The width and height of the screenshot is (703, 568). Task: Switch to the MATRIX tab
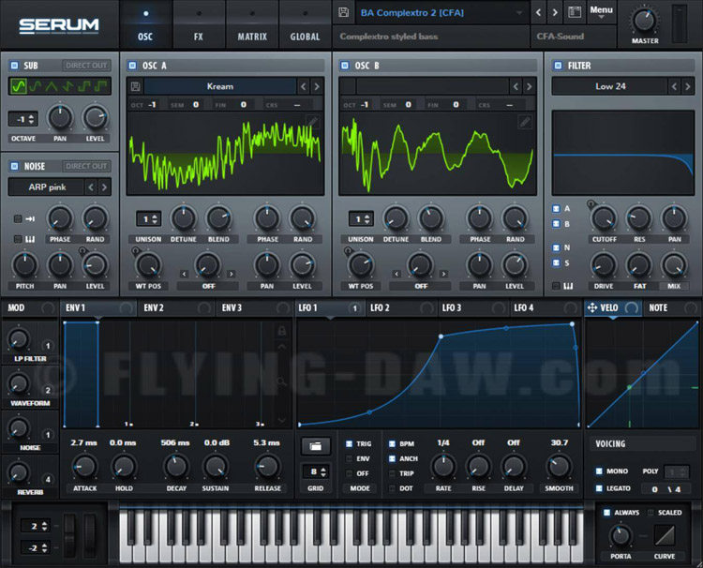(252, 24)
